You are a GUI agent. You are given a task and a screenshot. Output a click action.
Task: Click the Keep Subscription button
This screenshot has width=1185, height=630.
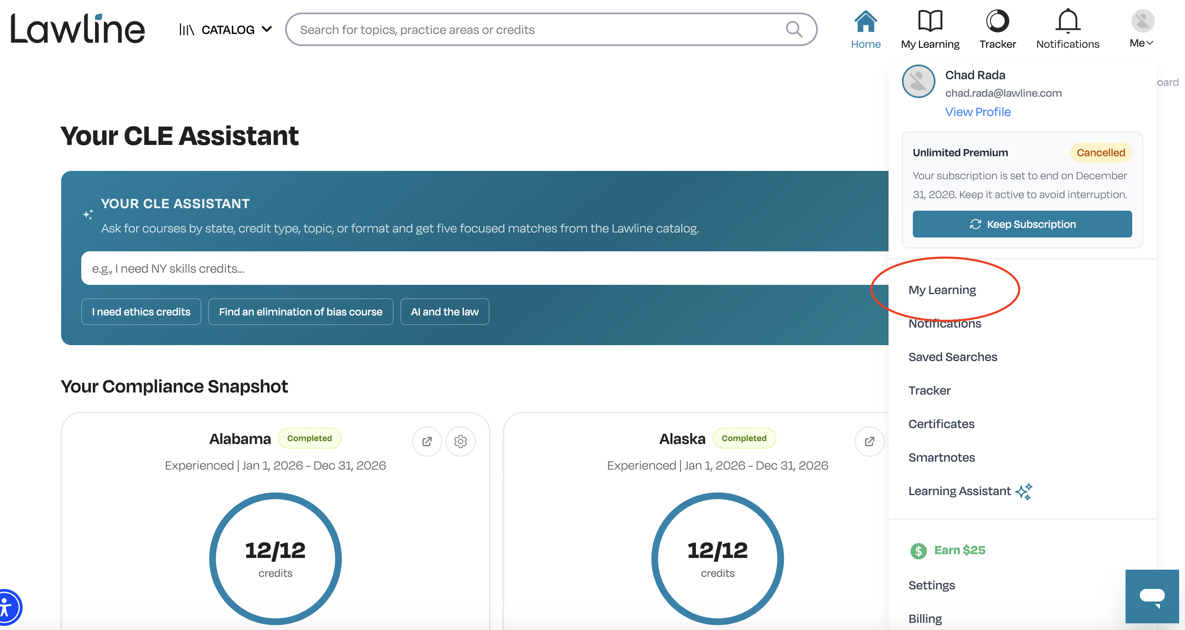[x=1022, y=224]
